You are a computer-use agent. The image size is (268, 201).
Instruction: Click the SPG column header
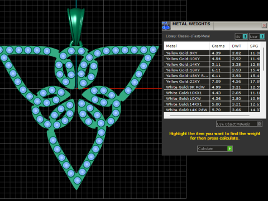click(x=254, y=46)
